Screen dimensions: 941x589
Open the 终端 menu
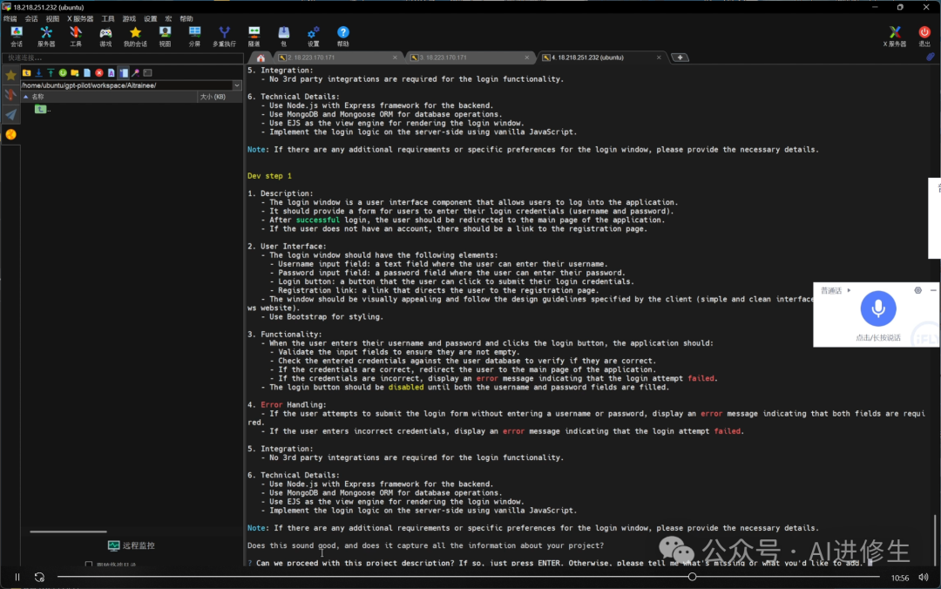(x=10, y=18)
